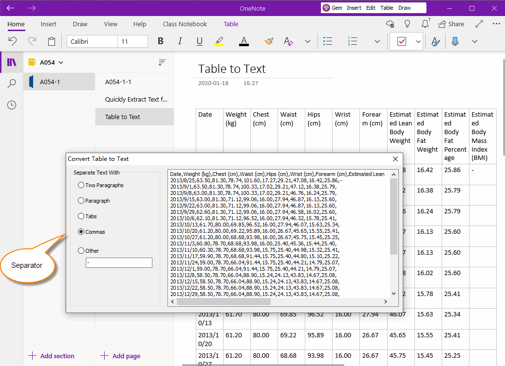
Task: Redo the last action
Action: point(32,41)
